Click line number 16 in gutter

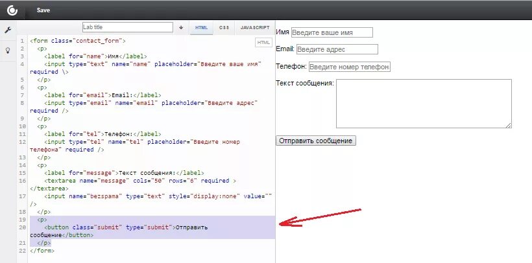[x=23, y=181]
